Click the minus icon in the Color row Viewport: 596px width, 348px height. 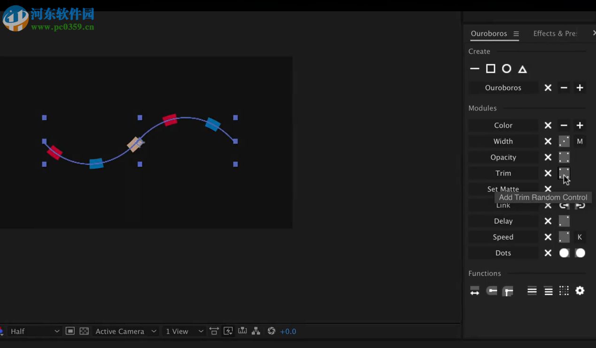click(x=564, y=125)
